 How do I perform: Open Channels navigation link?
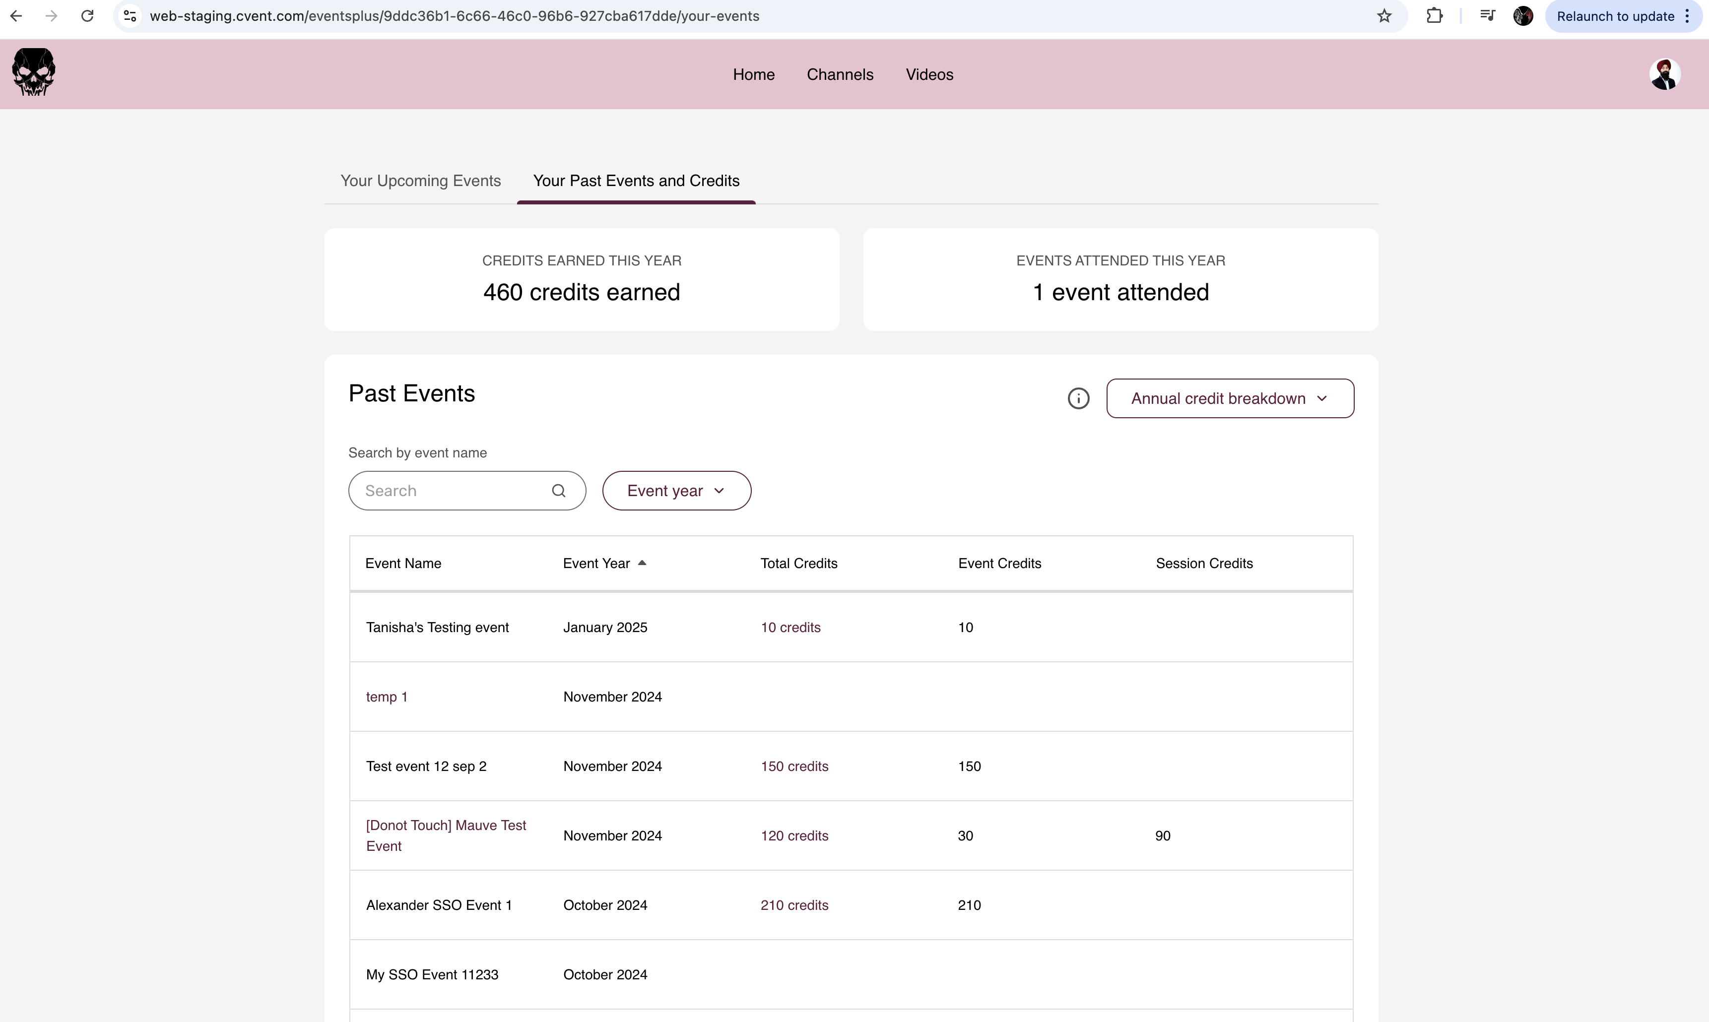pyautogui.click(x=840, y=74)
